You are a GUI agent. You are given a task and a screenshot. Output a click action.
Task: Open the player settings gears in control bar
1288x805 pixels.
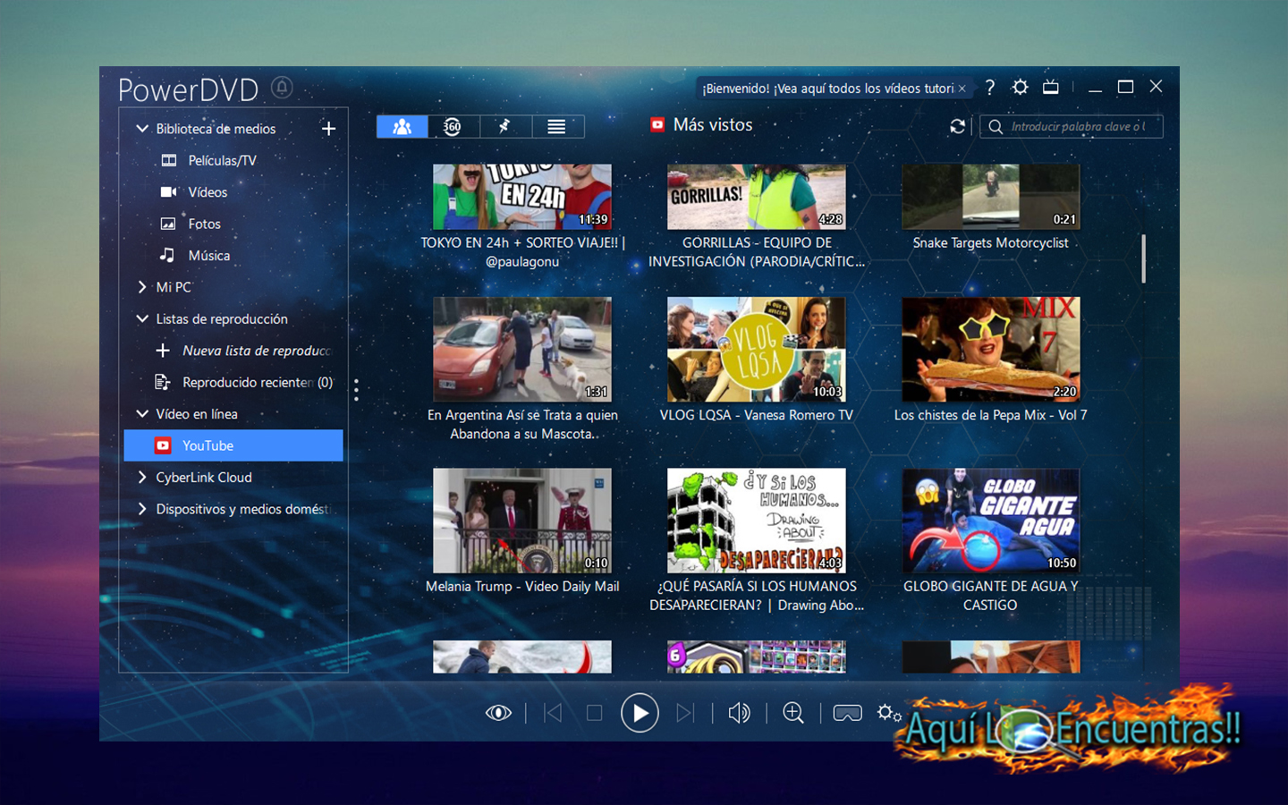(x=889, y=713)
